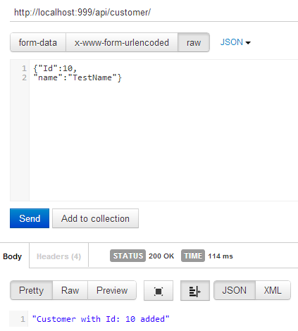Switch response view to Pretty
The image size is (298, 331).
point(31,290)
